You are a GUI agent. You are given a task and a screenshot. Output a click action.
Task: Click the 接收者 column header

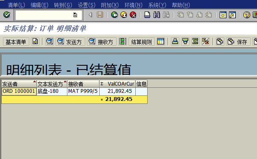click(83, 84)
